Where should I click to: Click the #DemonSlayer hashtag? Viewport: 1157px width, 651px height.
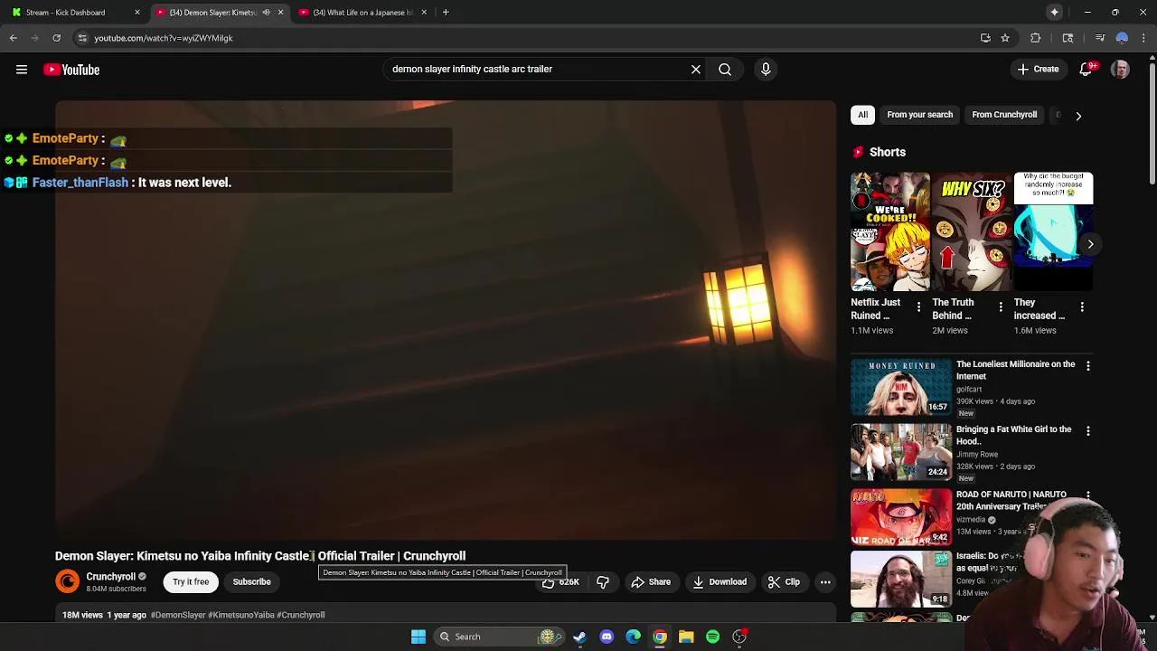(178, 615)
